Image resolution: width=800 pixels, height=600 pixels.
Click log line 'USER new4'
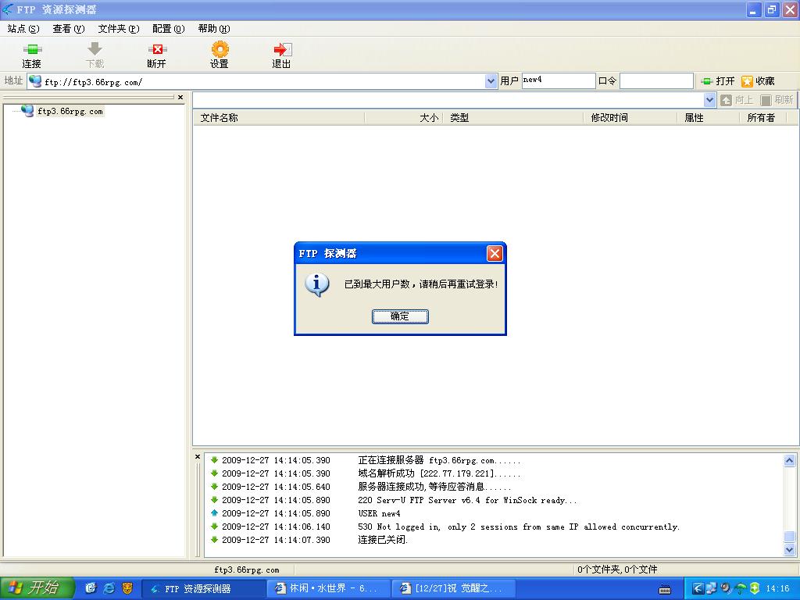click(379, 513)
